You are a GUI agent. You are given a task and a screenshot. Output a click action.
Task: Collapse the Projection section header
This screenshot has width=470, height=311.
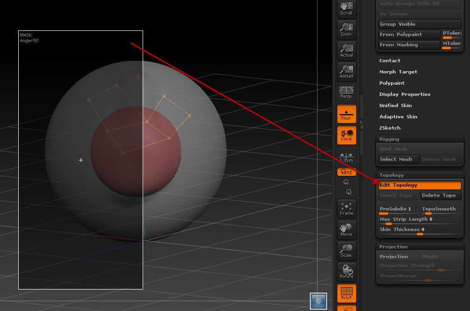[419, 246]
